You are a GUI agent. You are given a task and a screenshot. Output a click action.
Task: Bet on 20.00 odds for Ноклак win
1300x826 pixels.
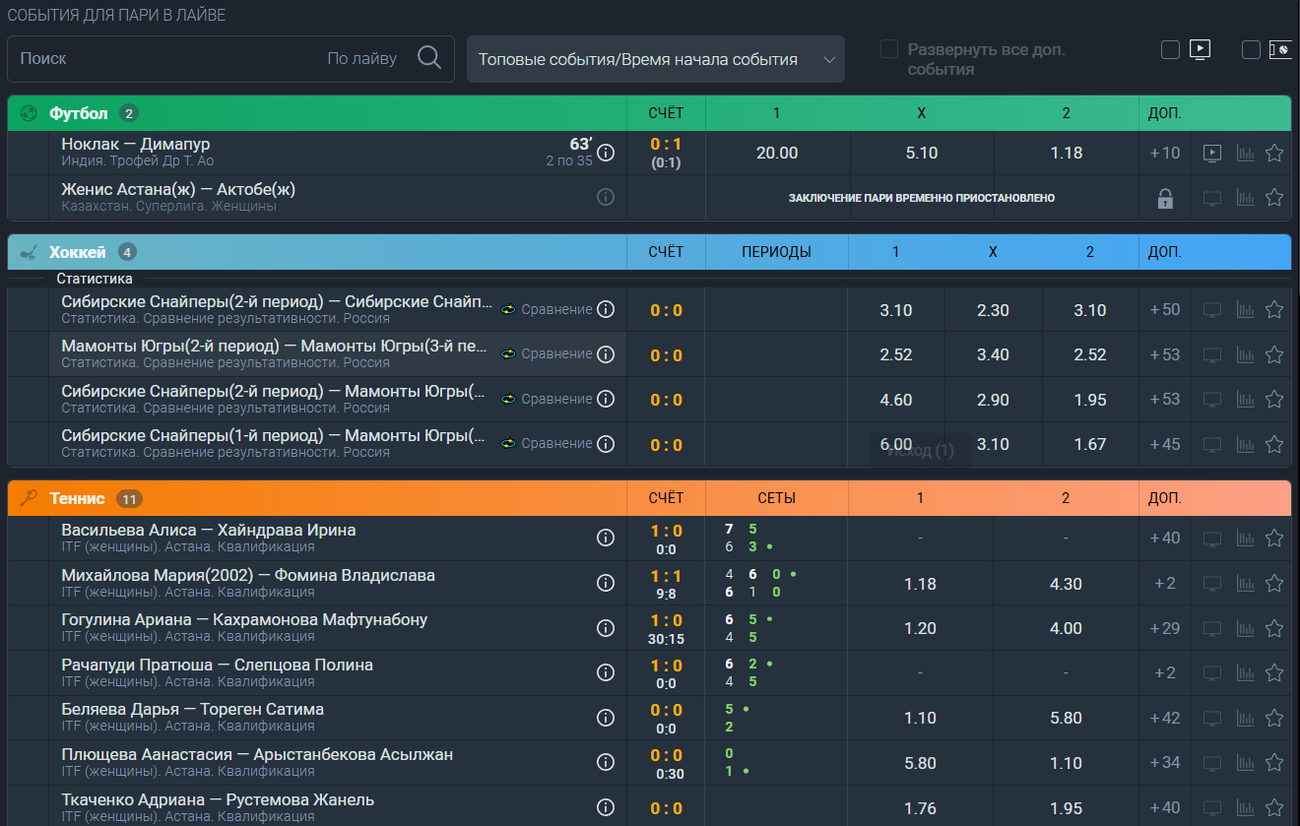coord(777,153)
